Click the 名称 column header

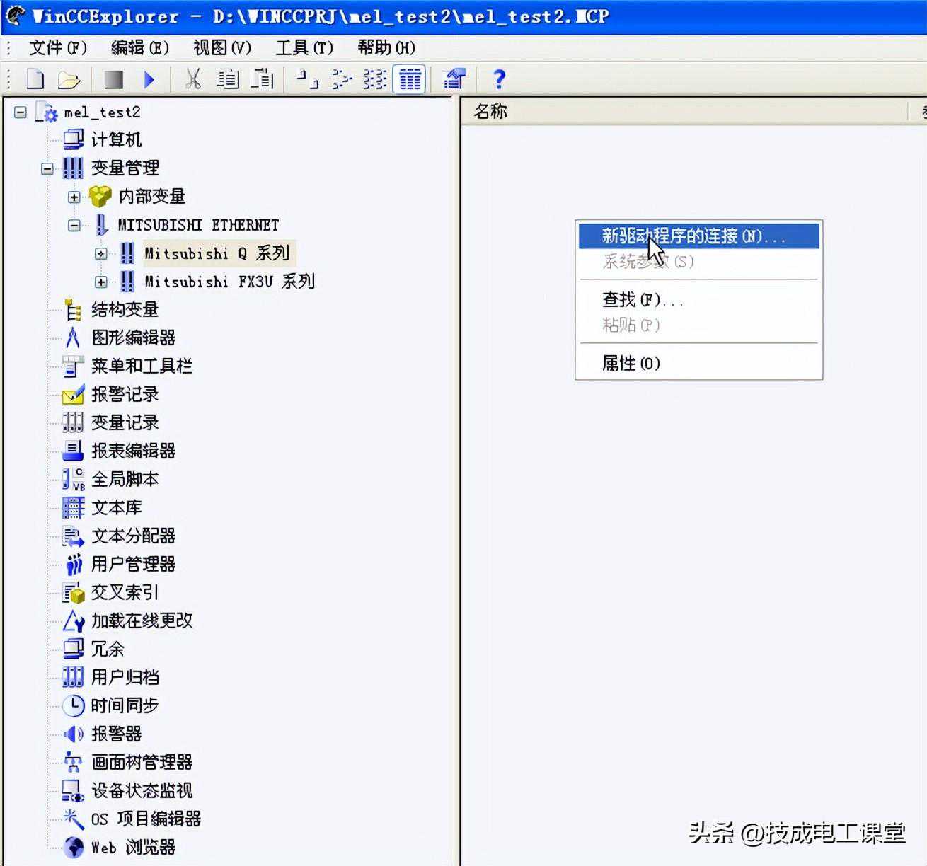point(490,111)
